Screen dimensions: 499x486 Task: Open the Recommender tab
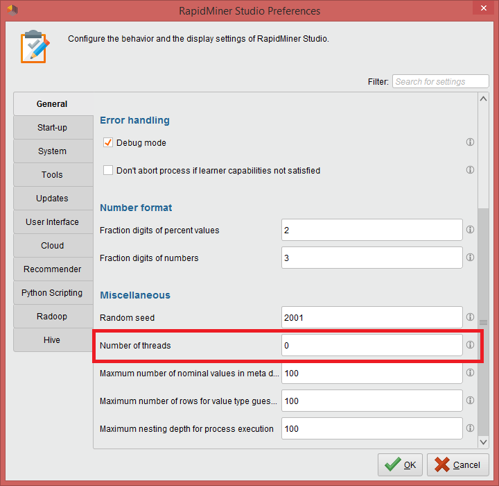click(x=53, y=269)
